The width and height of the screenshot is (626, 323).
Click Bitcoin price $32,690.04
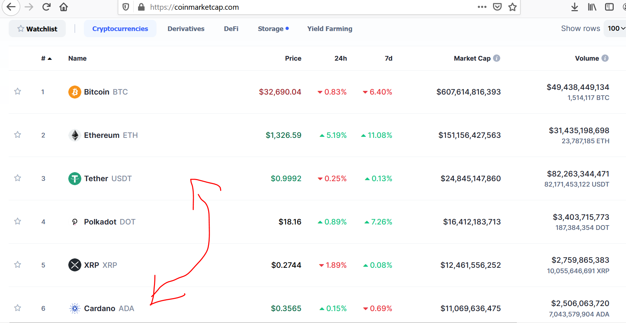[x=280, y=92]
